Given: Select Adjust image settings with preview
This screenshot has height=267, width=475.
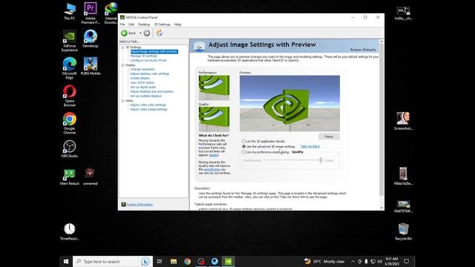Looking at the screenshot, I should coord(154,51).
